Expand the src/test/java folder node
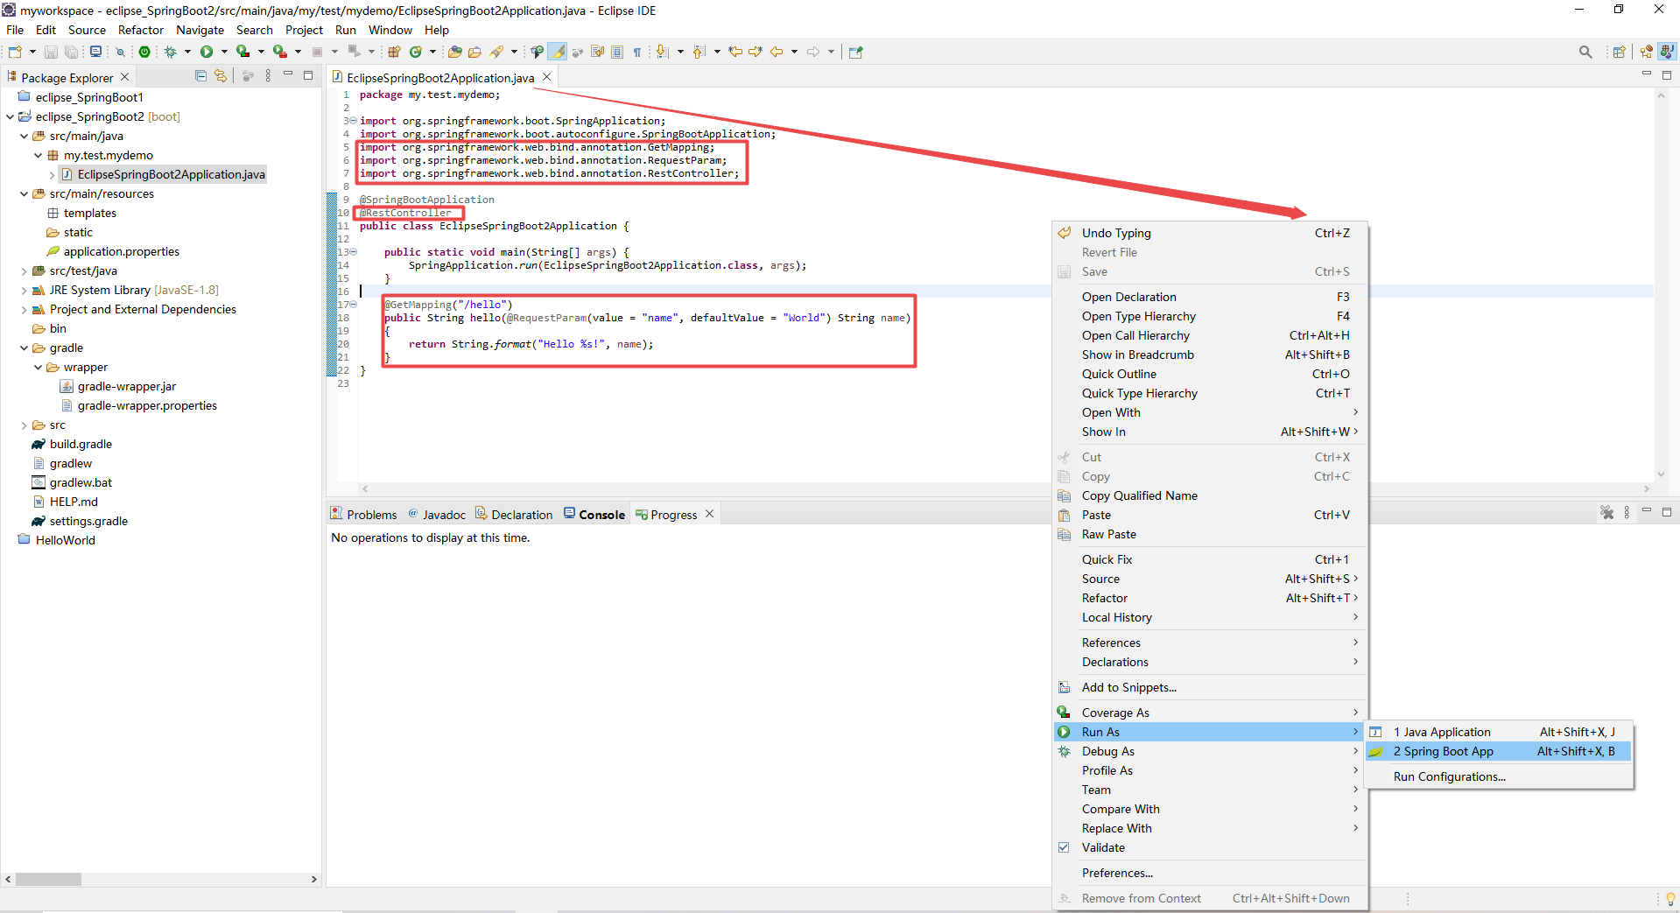 pyautogui.click(x=24, y=270)
